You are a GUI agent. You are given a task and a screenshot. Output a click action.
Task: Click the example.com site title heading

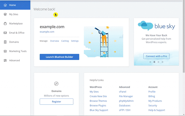[x=52, y=27]
